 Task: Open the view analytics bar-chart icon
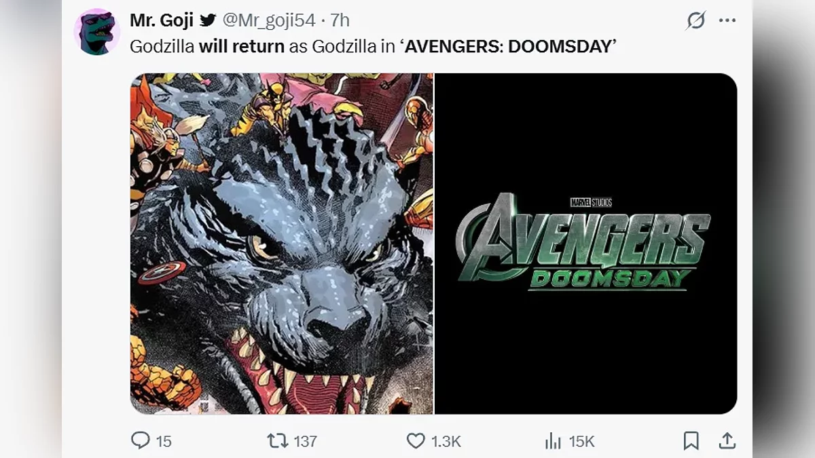(x=553, y=441)
